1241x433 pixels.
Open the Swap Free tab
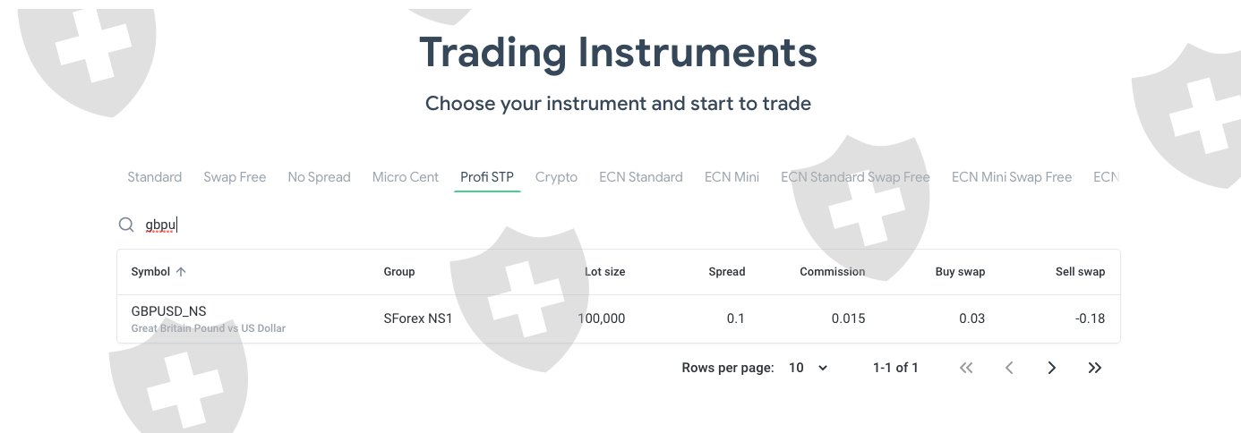pos(235,177)
